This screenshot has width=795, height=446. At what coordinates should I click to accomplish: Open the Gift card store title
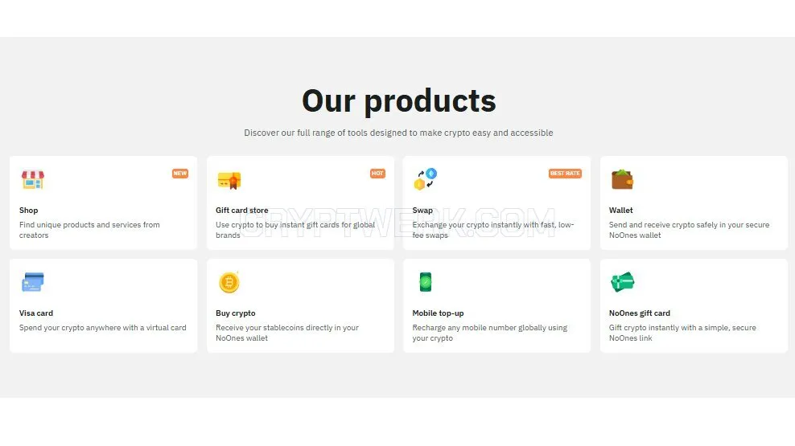click(x=242, y=210)
